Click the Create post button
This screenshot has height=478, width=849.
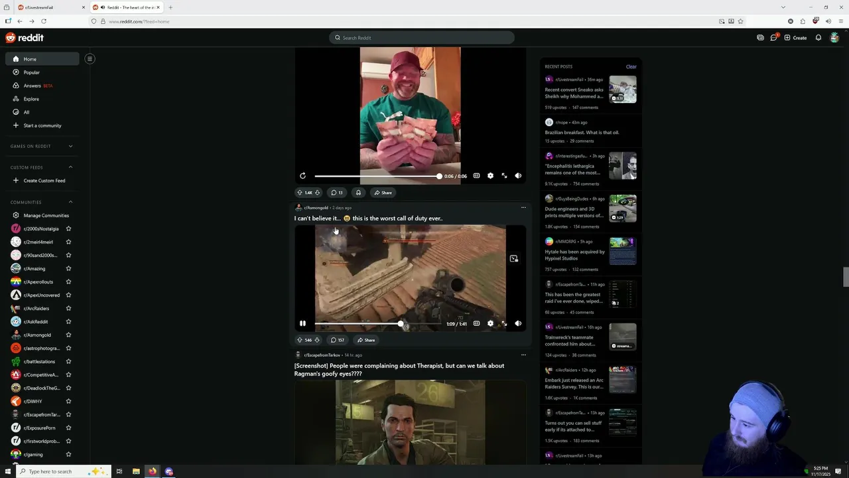coord(795,38)
